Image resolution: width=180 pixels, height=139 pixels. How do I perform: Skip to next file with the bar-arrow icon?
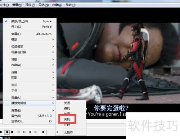point(35,132)
